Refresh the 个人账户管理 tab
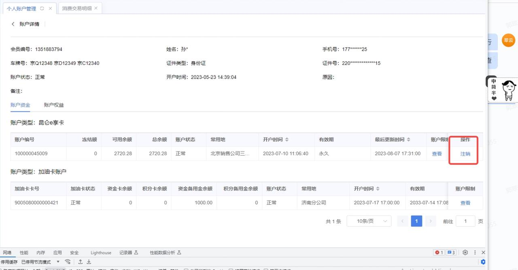Screen dimensions: 518x270 42,8
